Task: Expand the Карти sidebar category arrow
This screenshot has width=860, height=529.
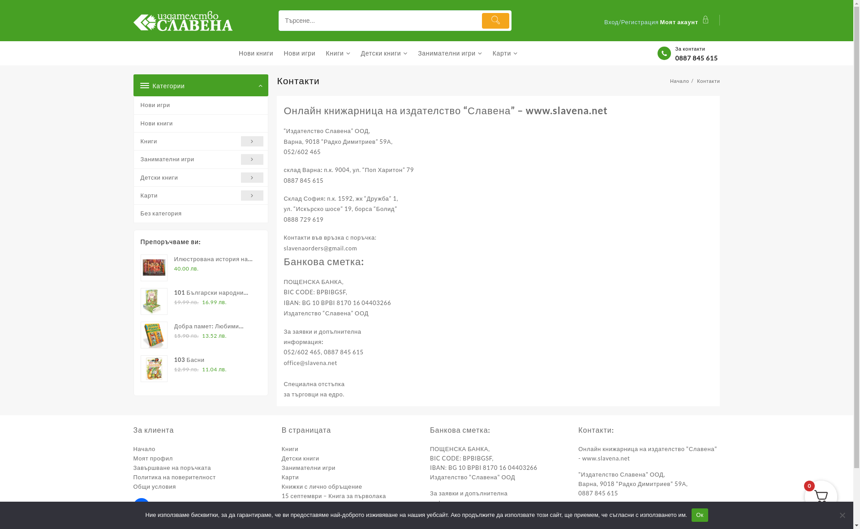Action: [252, 196]
